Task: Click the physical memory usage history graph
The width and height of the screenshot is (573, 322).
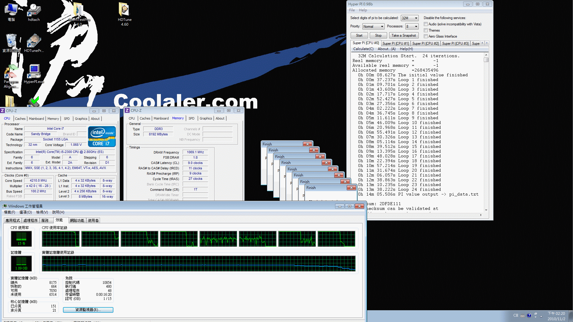Action: [x=199, y=263]
